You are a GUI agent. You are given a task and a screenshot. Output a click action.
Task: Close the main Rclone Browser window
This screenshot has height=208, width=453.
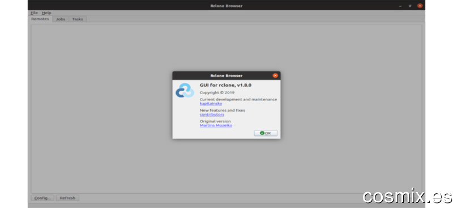420,6
